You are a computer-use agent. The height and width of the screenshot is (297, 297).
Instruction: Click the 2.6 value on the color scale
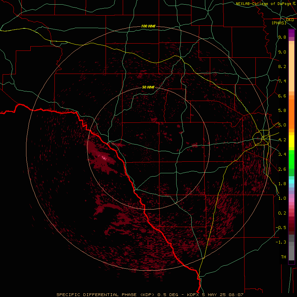click(x=282, y=169)
